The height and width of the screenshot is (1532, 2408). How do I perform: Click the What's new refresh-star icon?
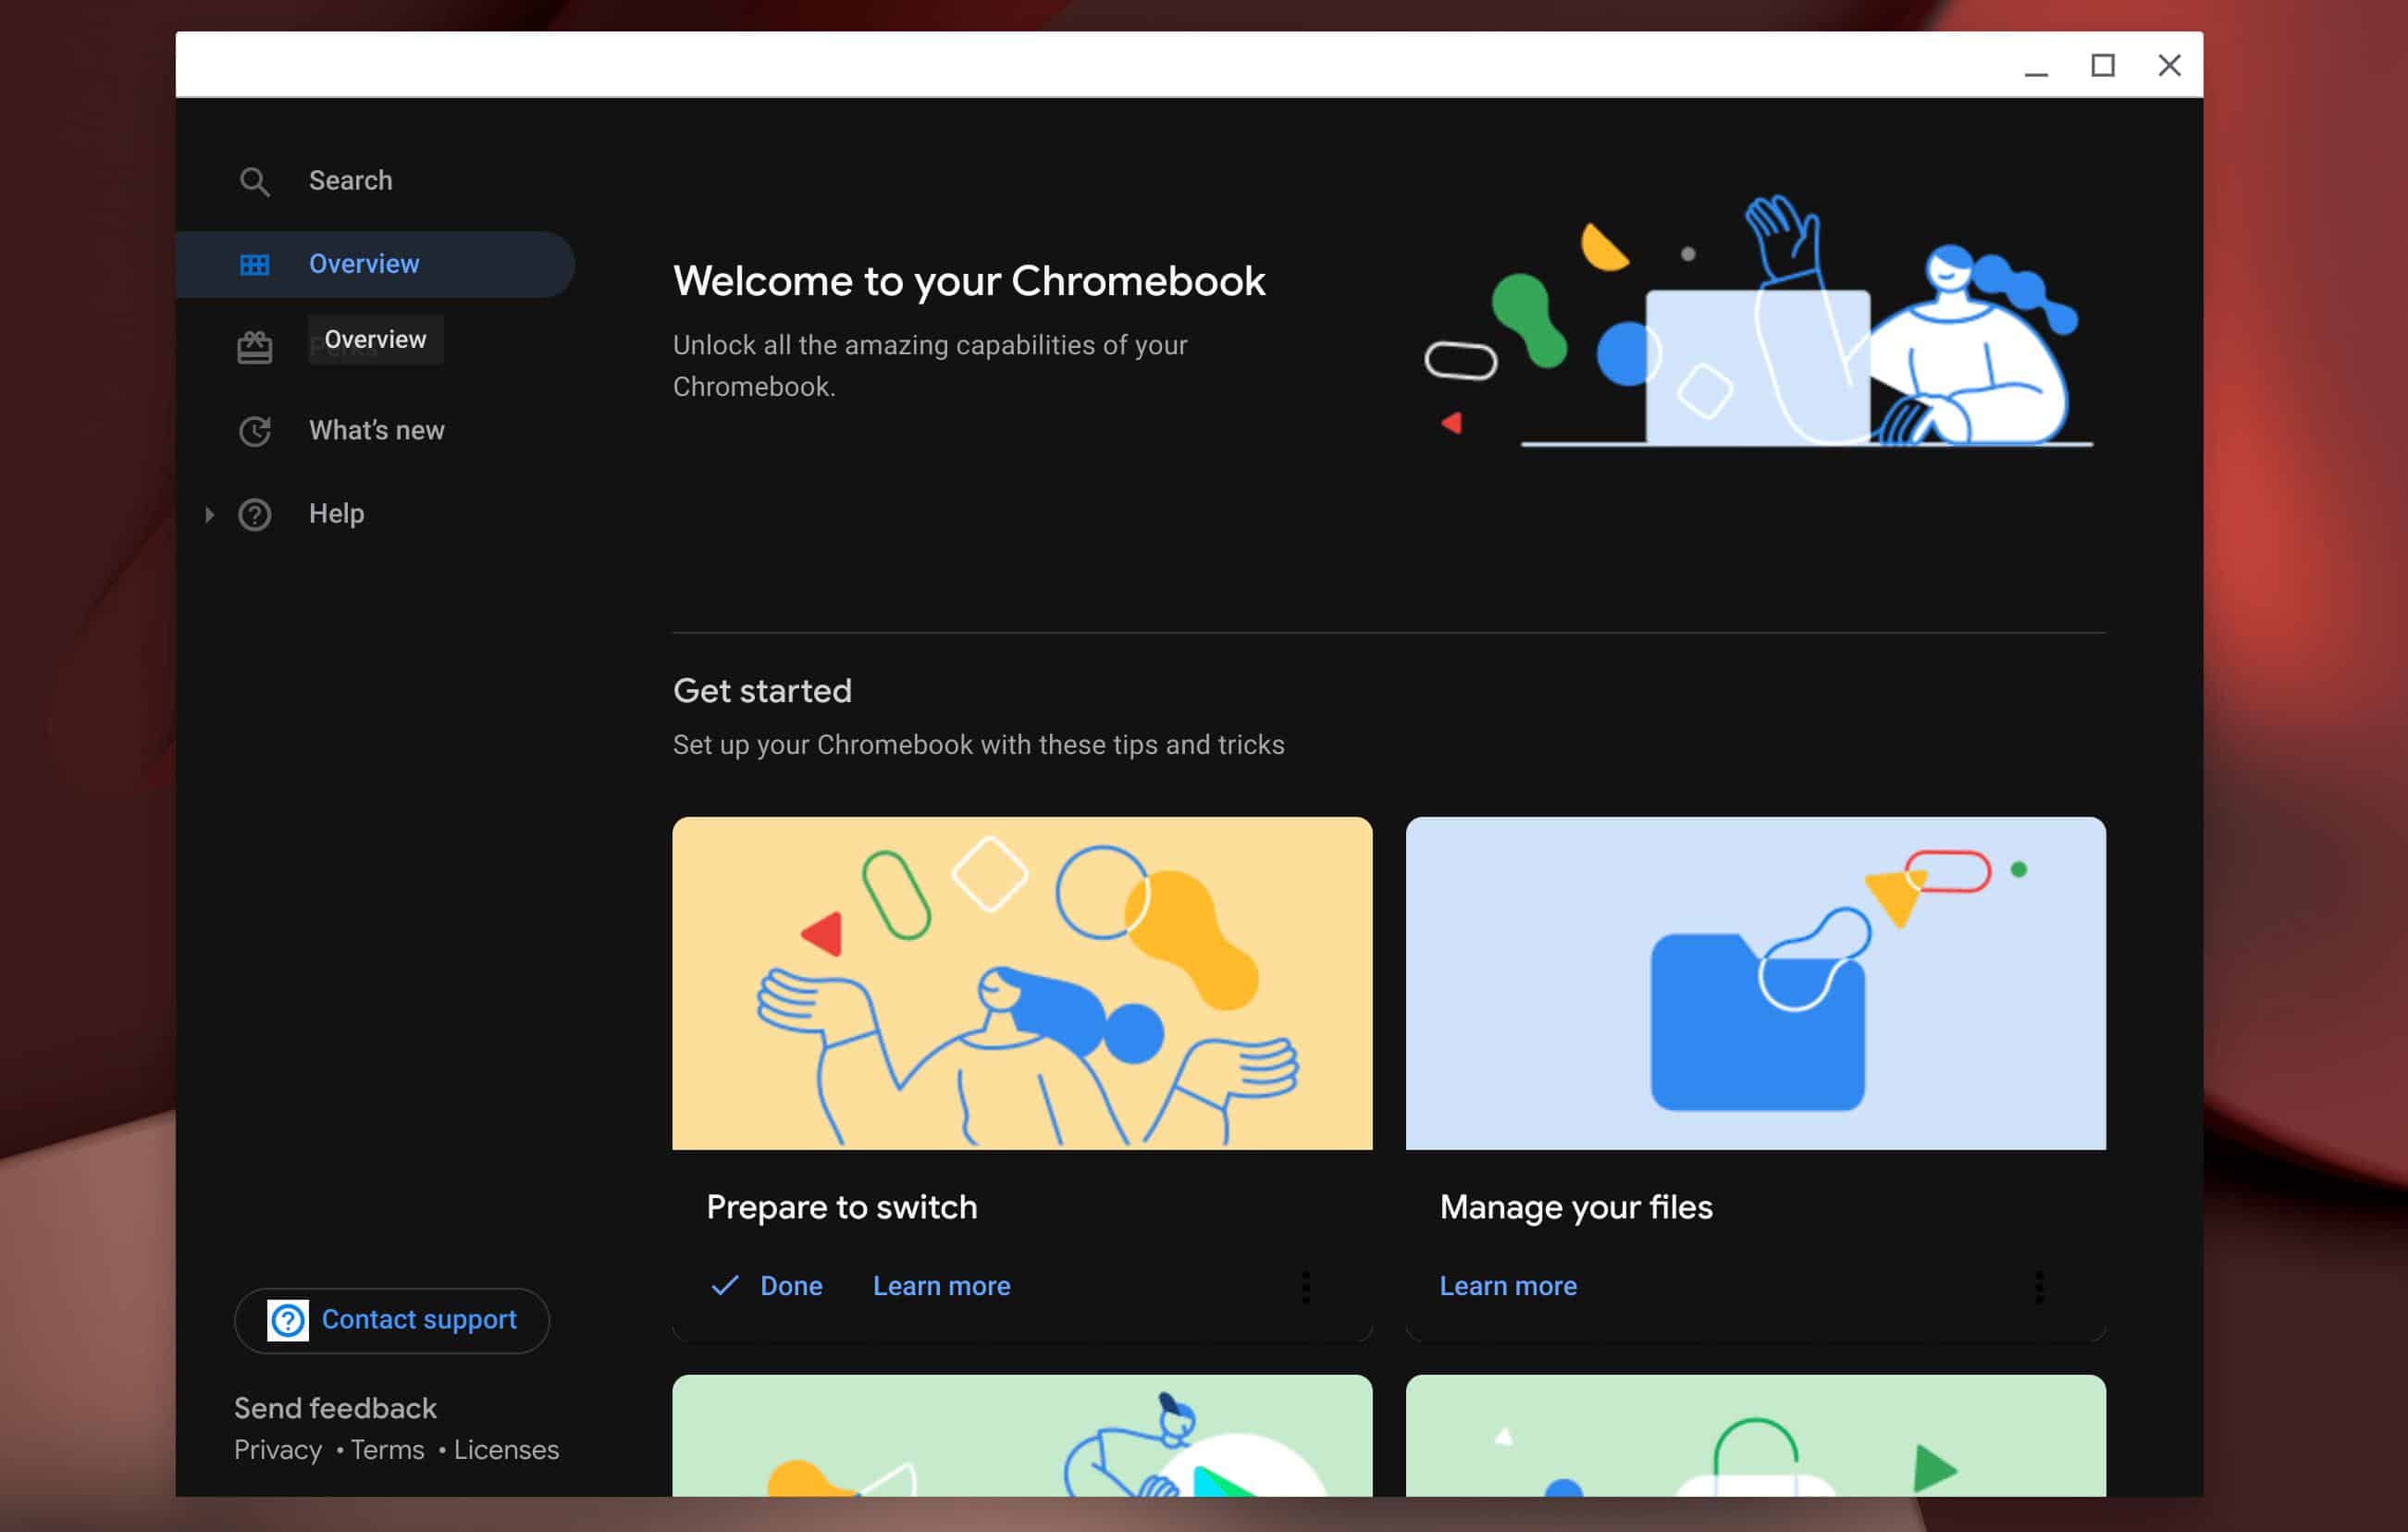254,430
